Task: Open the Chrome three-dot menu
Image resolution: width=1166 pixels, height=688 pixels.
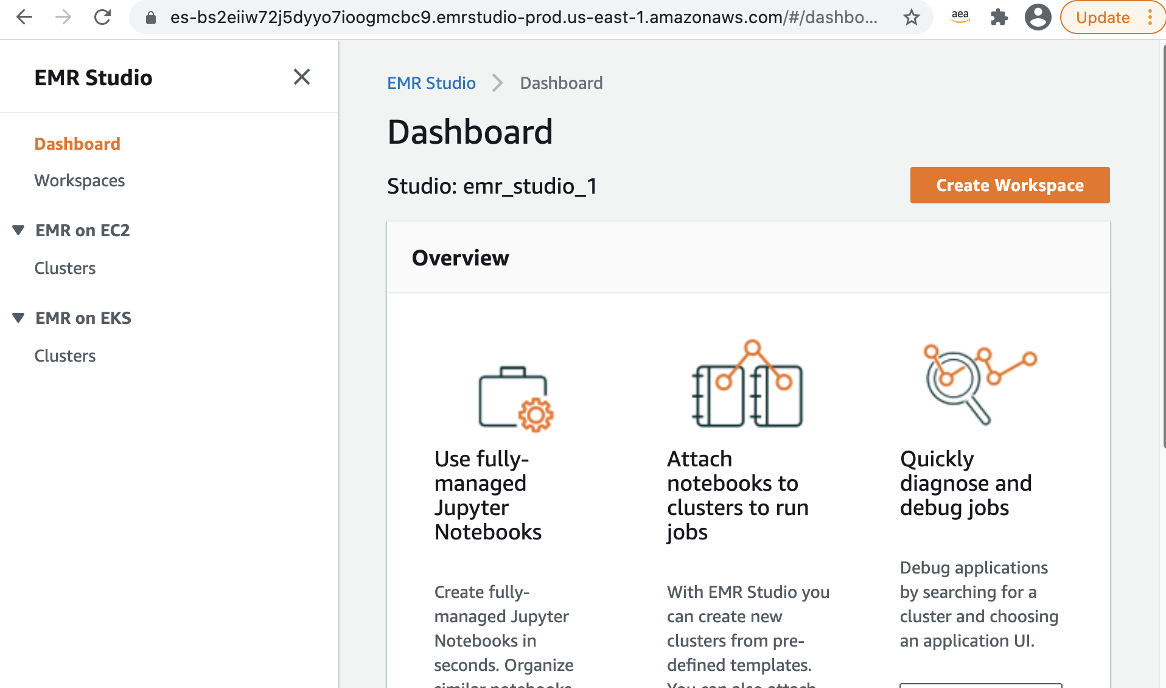Action: [1150, 17]
